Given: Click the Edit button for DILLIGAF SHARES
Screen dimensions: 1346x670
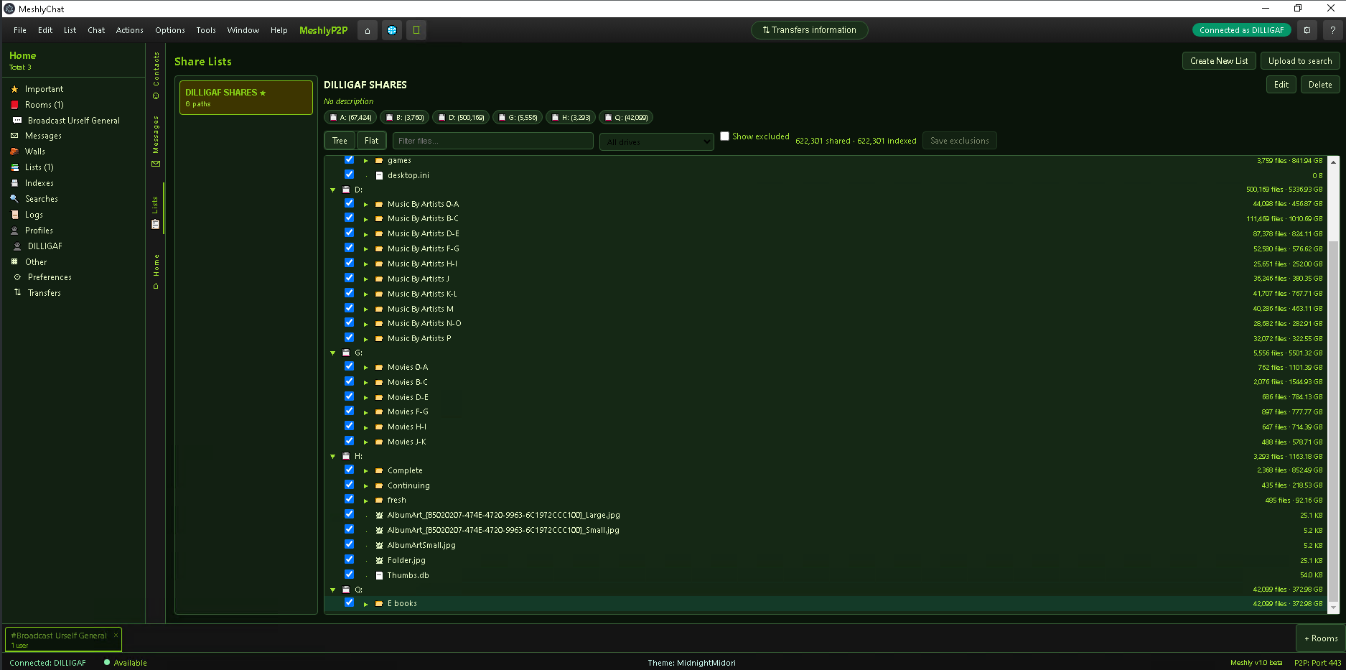Looking at the screenshot, I should [x=1281, y=85].
